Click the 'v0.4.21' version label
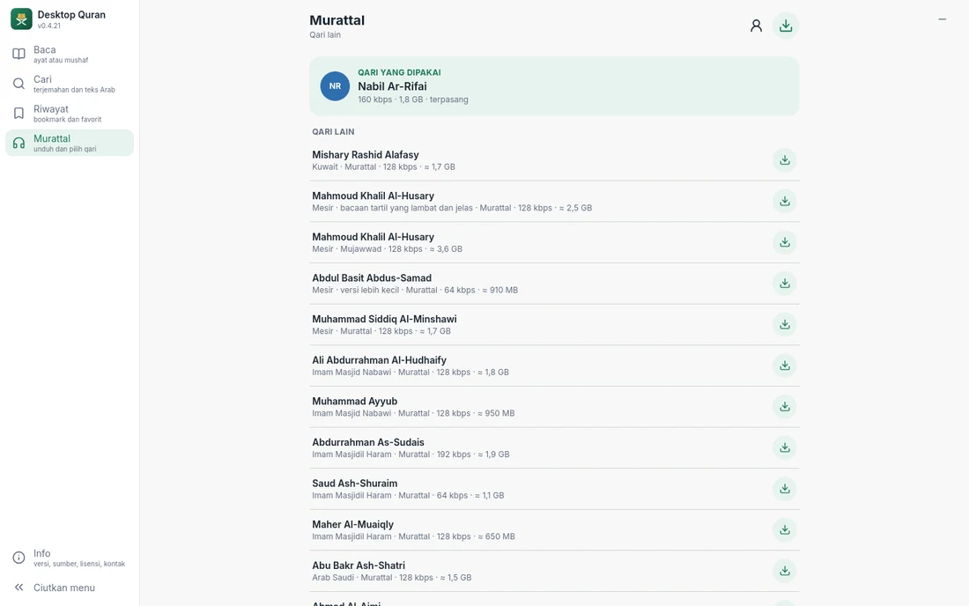 [x=48, y=26]
